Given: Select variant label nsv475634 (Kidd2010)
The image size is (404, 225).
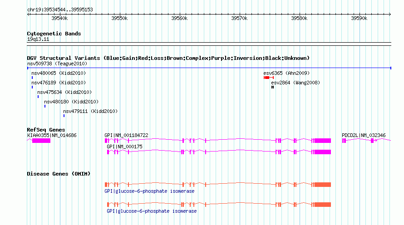Looking at the screenshot, I should pos(64,92).
